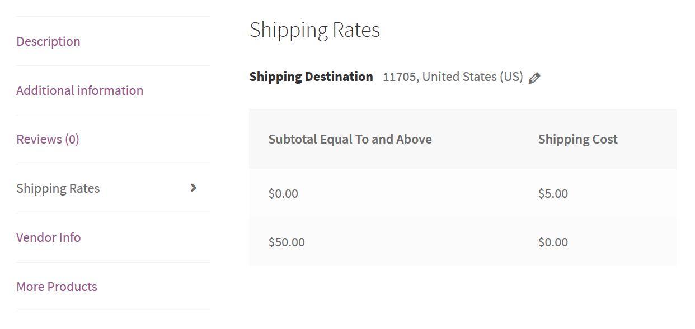Select the $0.00 subtotal row value

point(283,194)
